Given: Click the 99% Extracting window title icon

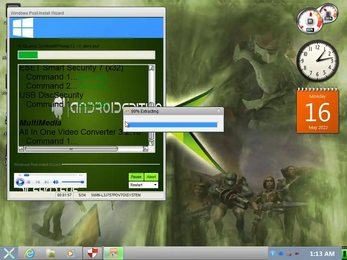Looking at the screenshot, I should coord(127,111).
